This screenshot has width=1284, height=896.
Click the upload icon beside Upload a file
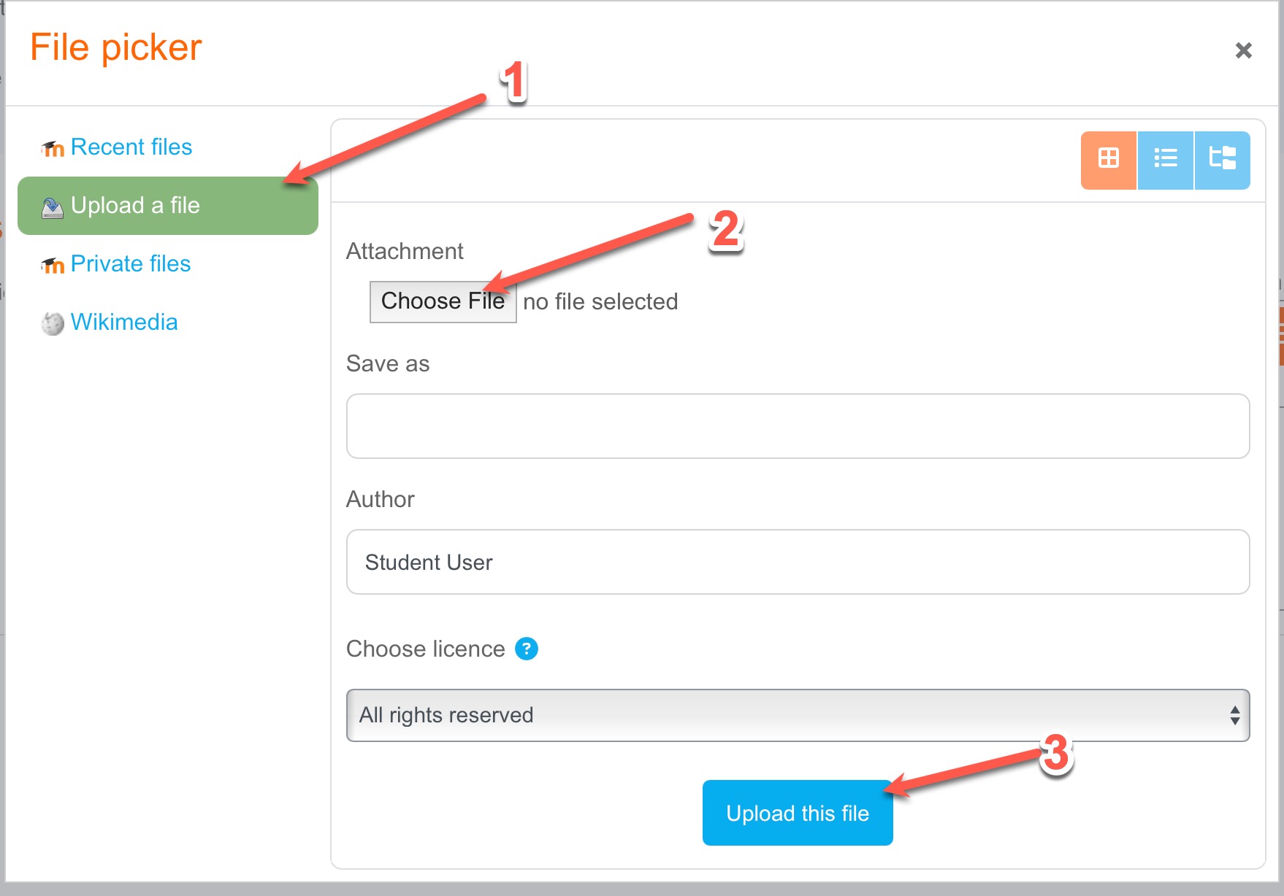click(x=53, y=207)
